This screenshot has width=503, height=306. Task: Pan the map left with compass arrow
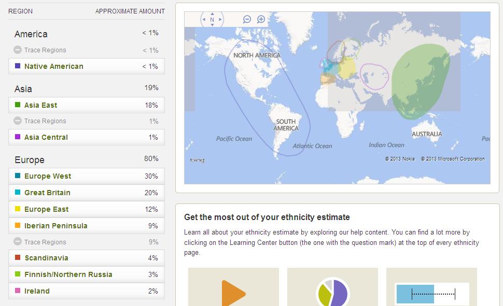[x=203, y=20]
